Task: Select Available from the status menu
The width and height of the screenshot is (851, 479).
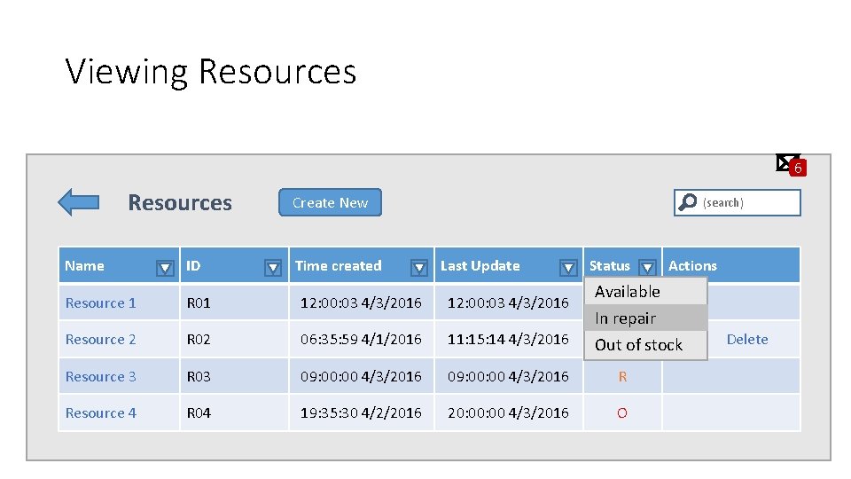Action: [x=628, y=292]
